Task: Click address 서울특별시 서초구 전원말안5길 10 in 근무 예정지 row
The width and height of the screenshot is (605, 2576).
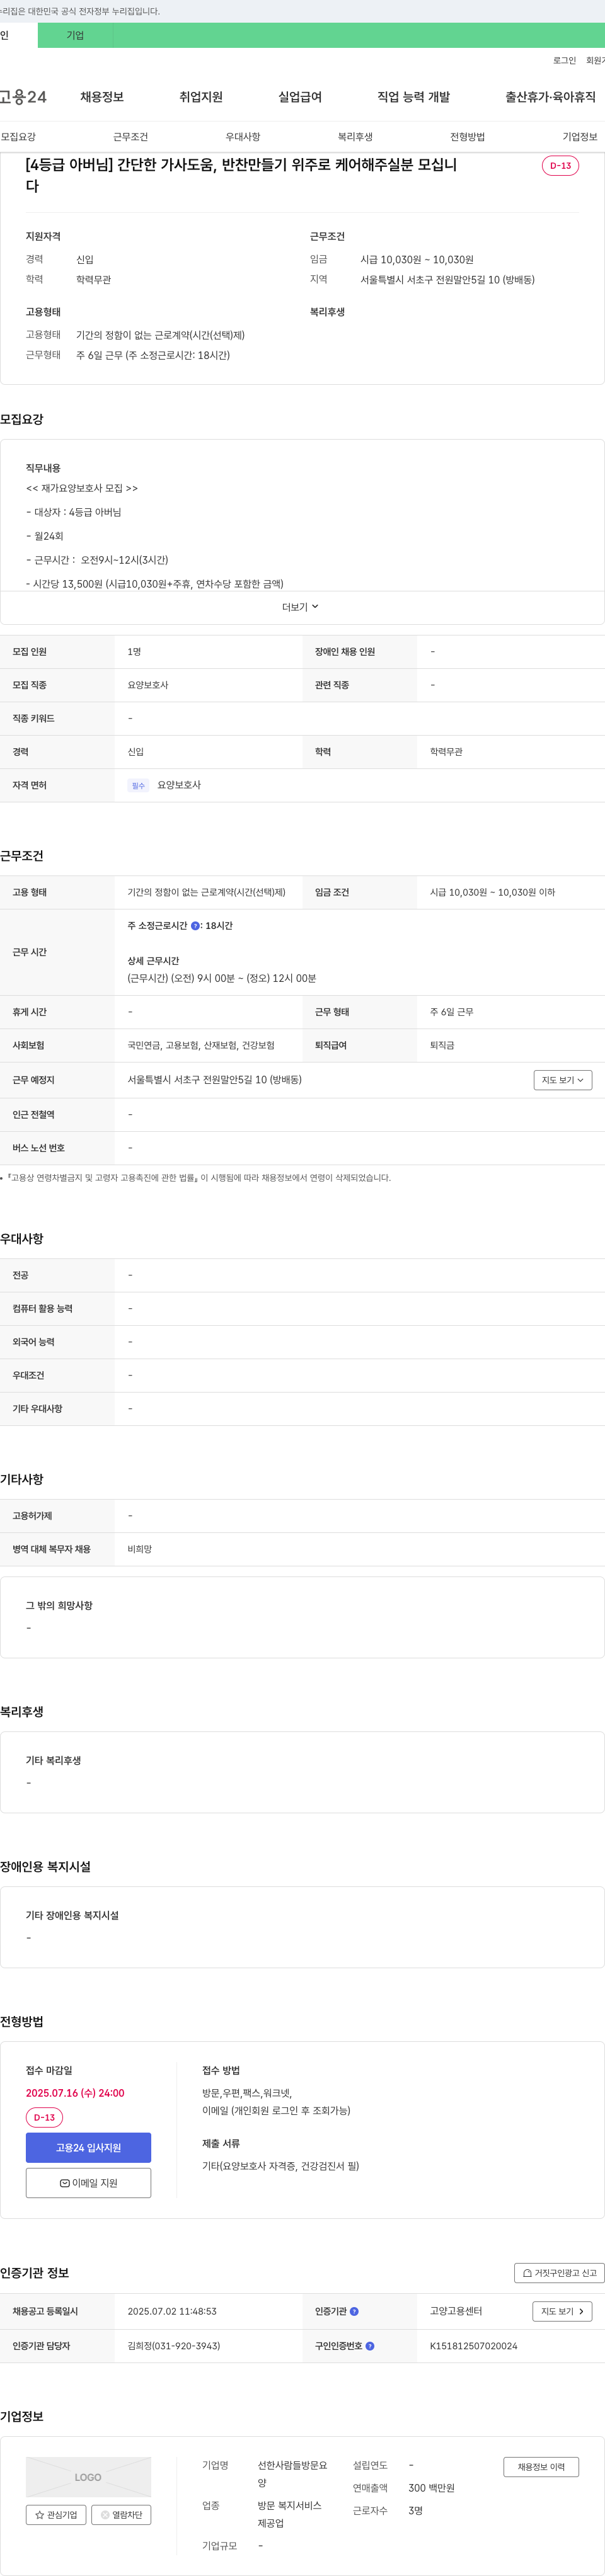Action: (x=214, y=1080)
